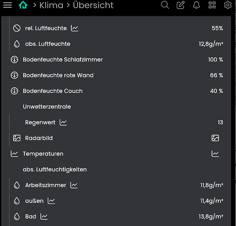
Task: Select the Bodenfeuchte Couch row
Action: click(x=117, y=91)
